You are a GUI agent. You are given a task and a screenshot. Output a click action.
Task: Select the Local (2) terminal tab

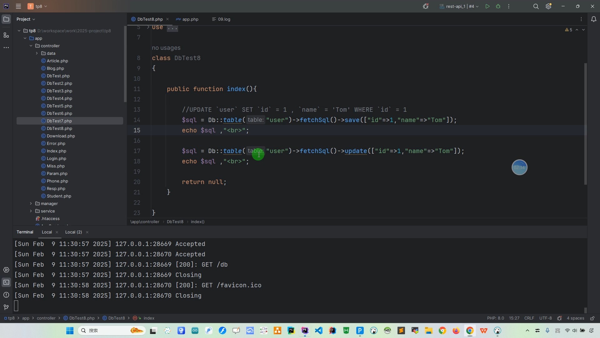coord(73,232)
